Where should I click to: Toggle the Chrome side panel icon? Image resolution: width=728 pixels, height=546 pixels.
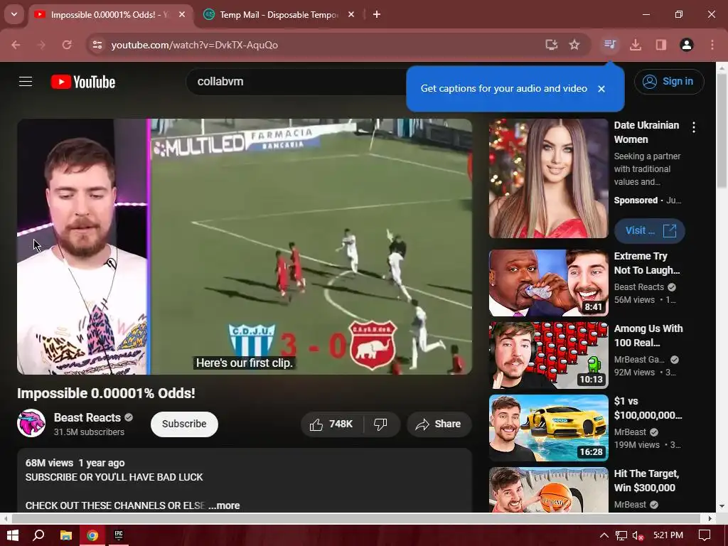pos(661,45)
